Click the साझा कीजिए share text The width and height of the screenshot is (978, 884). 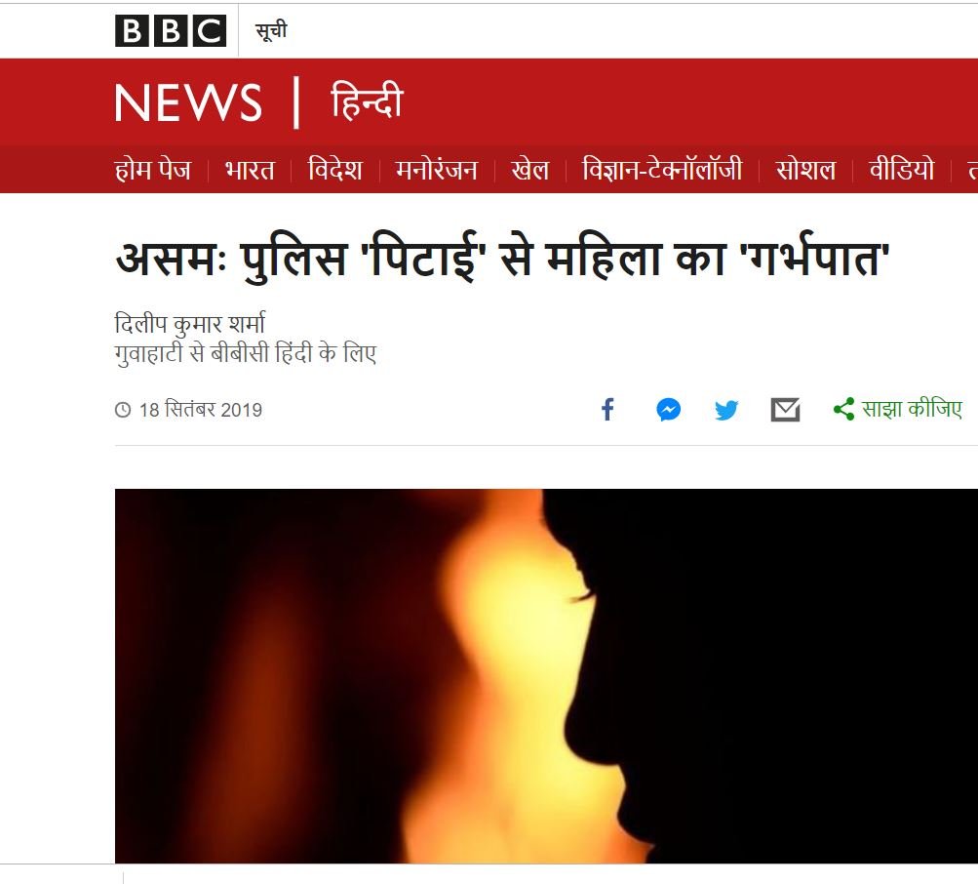[912, 409]
